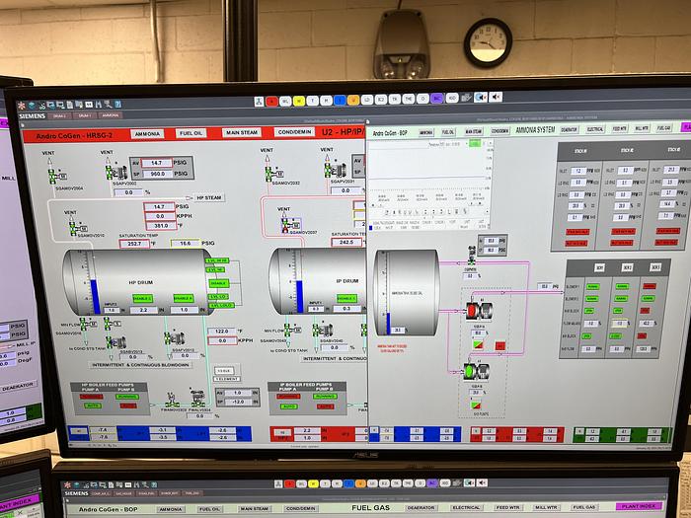Image resolution: width=691 pixels, height=518 pixels.
Task: Open AMMONIA page from HRSG-2 red header
Action: [147, 133]
